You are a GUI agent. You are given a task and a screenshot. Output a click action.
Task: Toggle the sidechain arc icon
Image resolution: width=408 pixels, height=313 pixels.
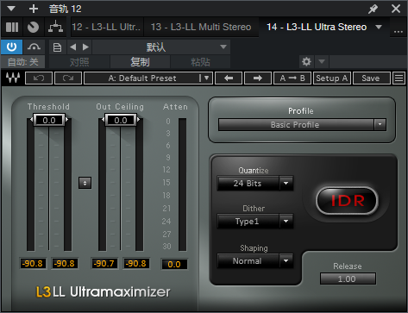click(x=34, y=47)
